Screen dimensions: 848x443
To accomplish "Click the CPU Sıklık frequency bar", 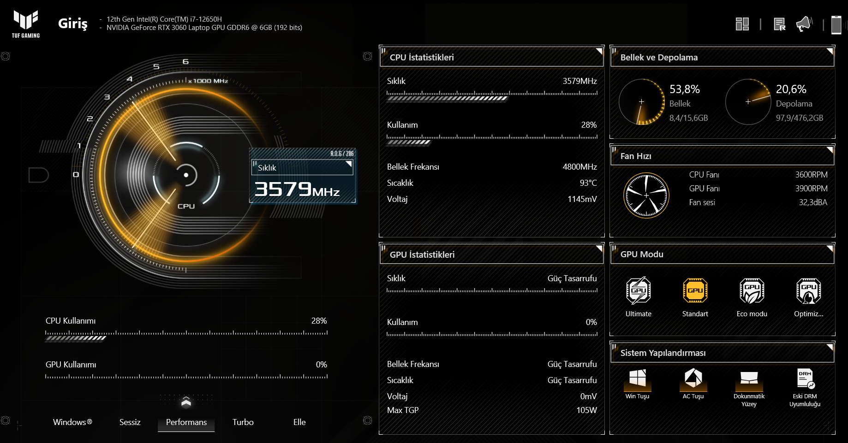I will click(492, 96).
